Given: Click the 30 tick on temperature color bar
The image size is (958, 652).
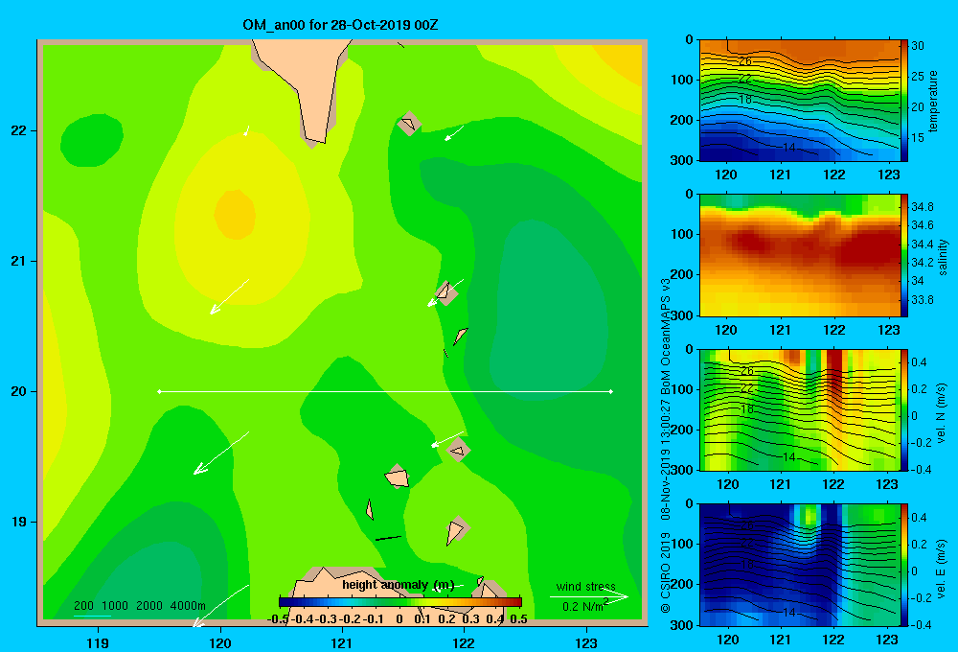Looking at the screenshot, I should (918, 46).
